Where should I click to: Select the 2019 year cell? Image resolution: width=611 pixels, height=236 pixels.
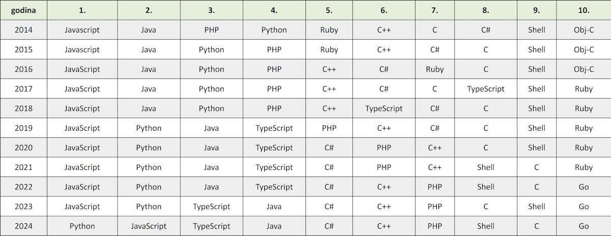point(23,128)
